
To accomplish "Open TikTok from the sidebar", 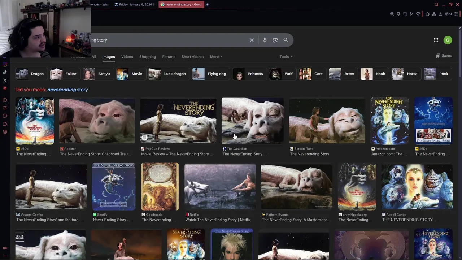I will coord(5,72).
